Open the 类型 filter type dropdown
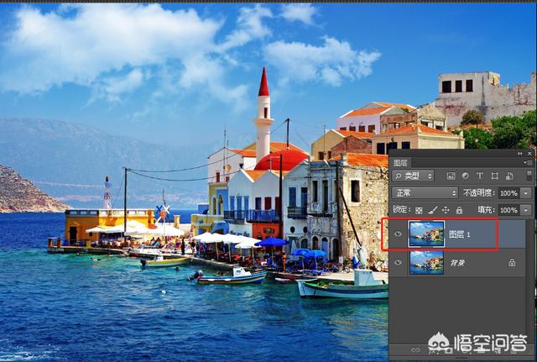Screen dimensions: 537x362 413,176
